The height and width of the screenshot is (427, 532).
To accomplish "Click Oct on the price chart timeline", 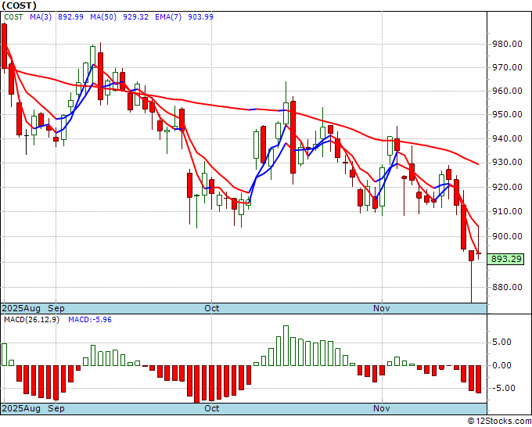I will click(x=212, y=309).
